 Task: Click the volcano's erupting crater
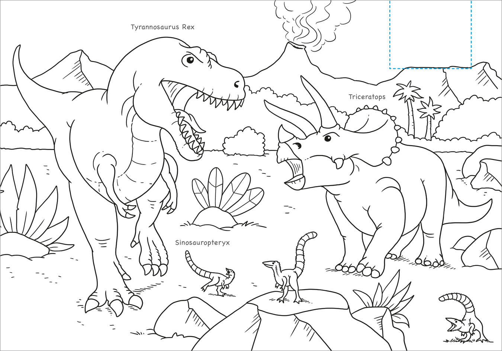click(296, 46)
